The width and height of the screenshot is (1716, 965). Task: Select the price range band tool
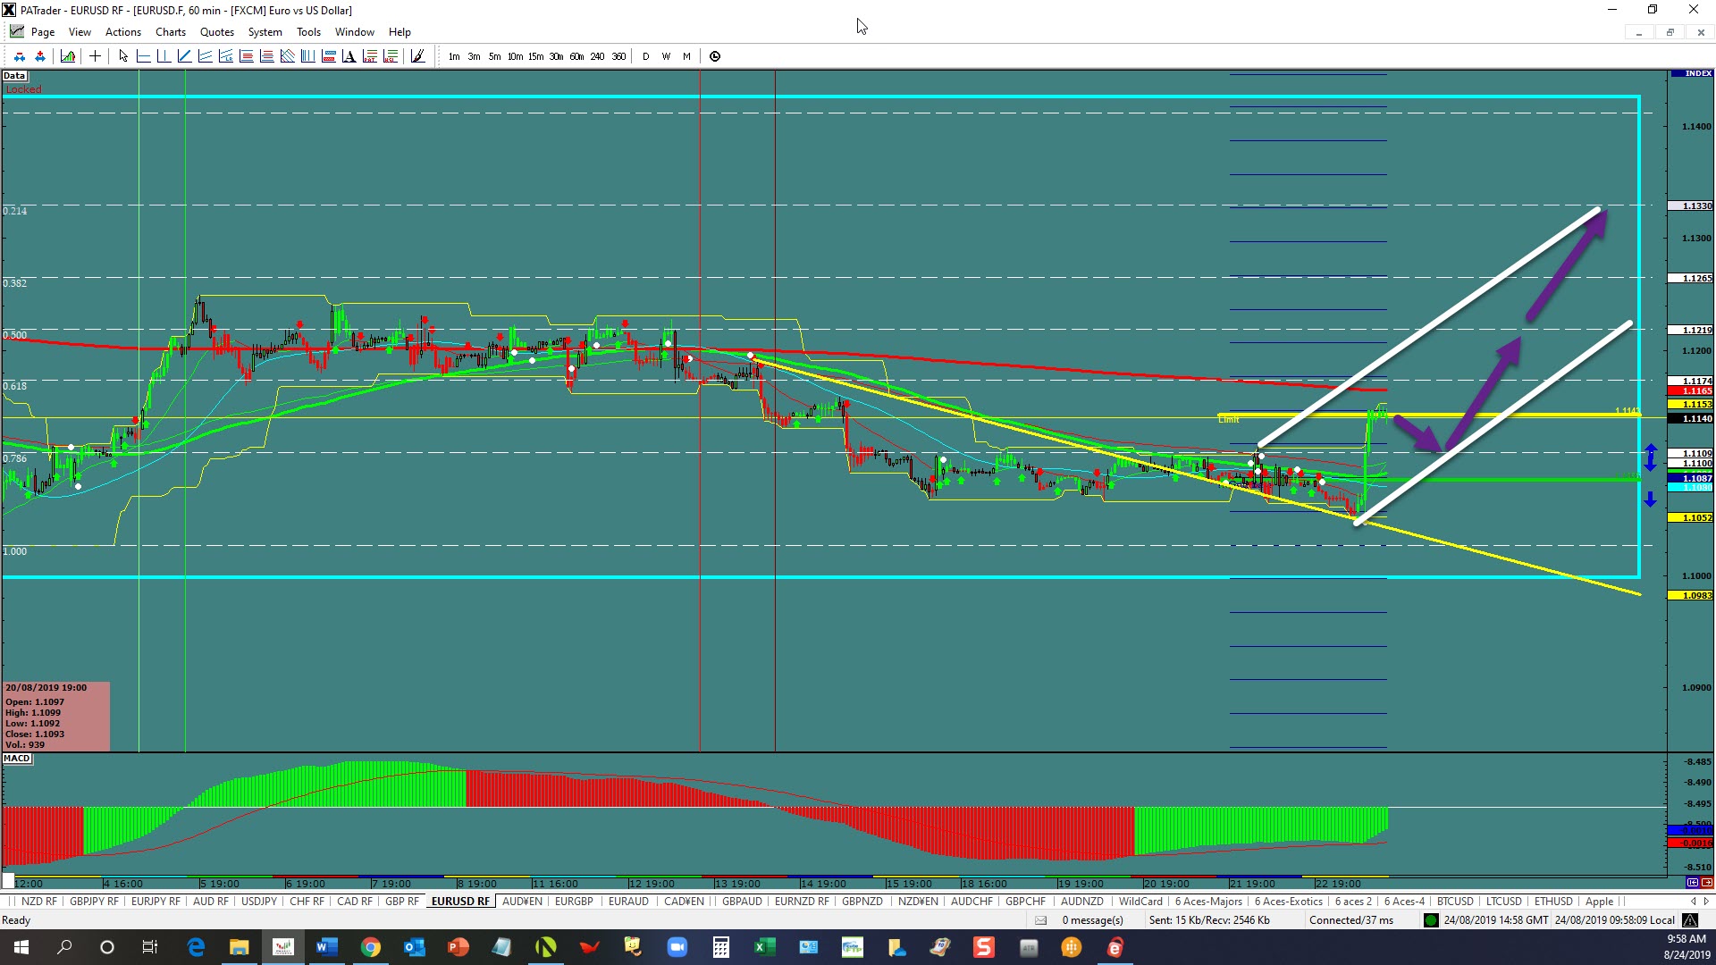(328, 56)
